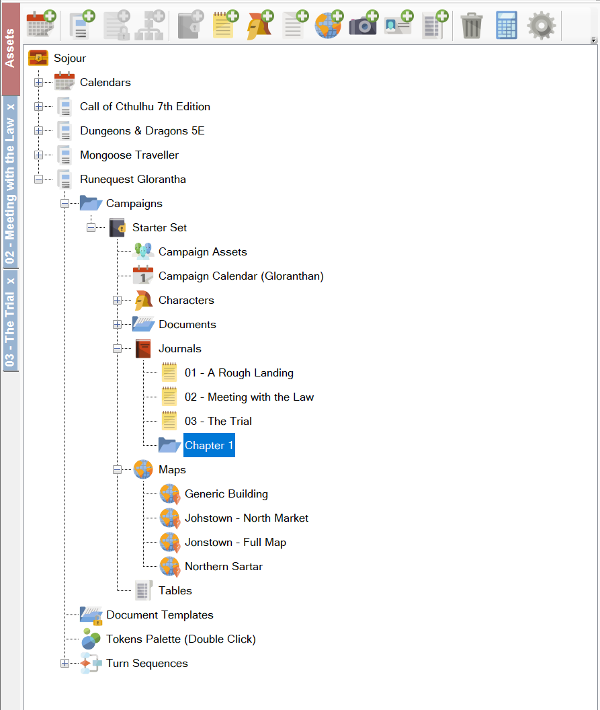Image resolution: width=600 pixels, height=710 pixels.
Task: Click Tokens Palette (Double Click) item
Action: pos(181,639)
